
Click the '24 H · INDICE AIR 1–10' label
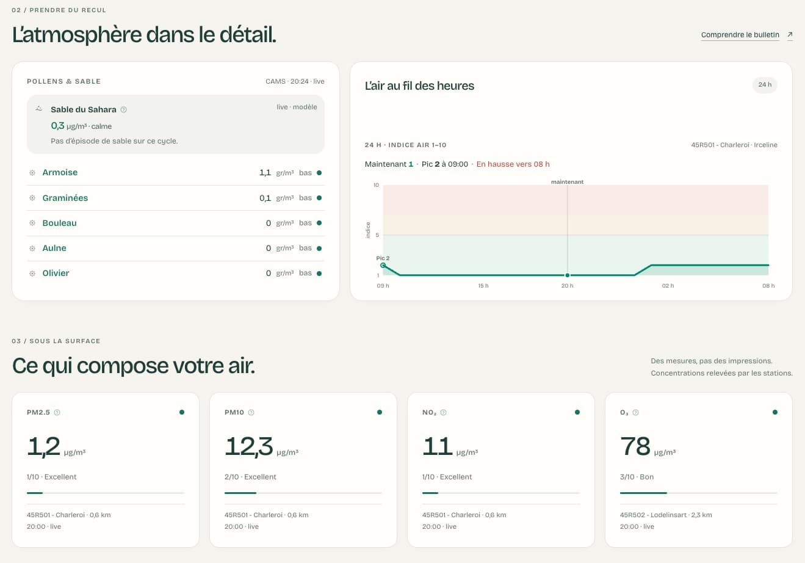click(x=405, y=145)
